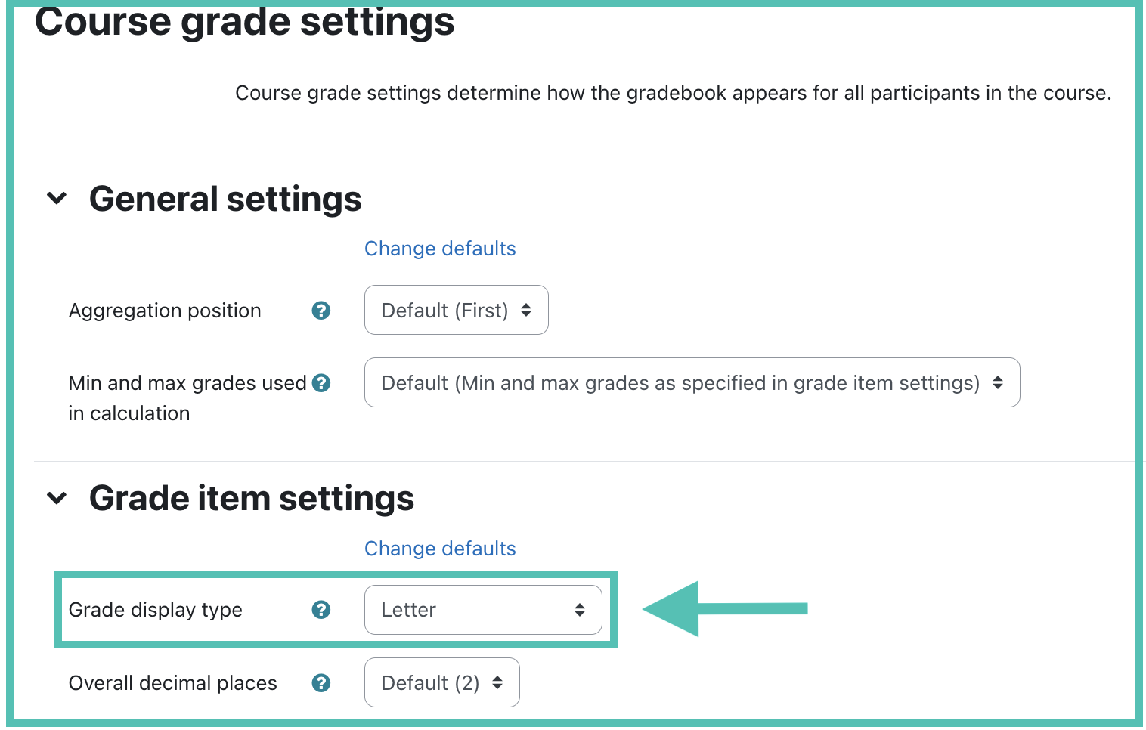Click Change defaults under General settings
Viewport: 1146px width, 730px height.
point(440,249)
